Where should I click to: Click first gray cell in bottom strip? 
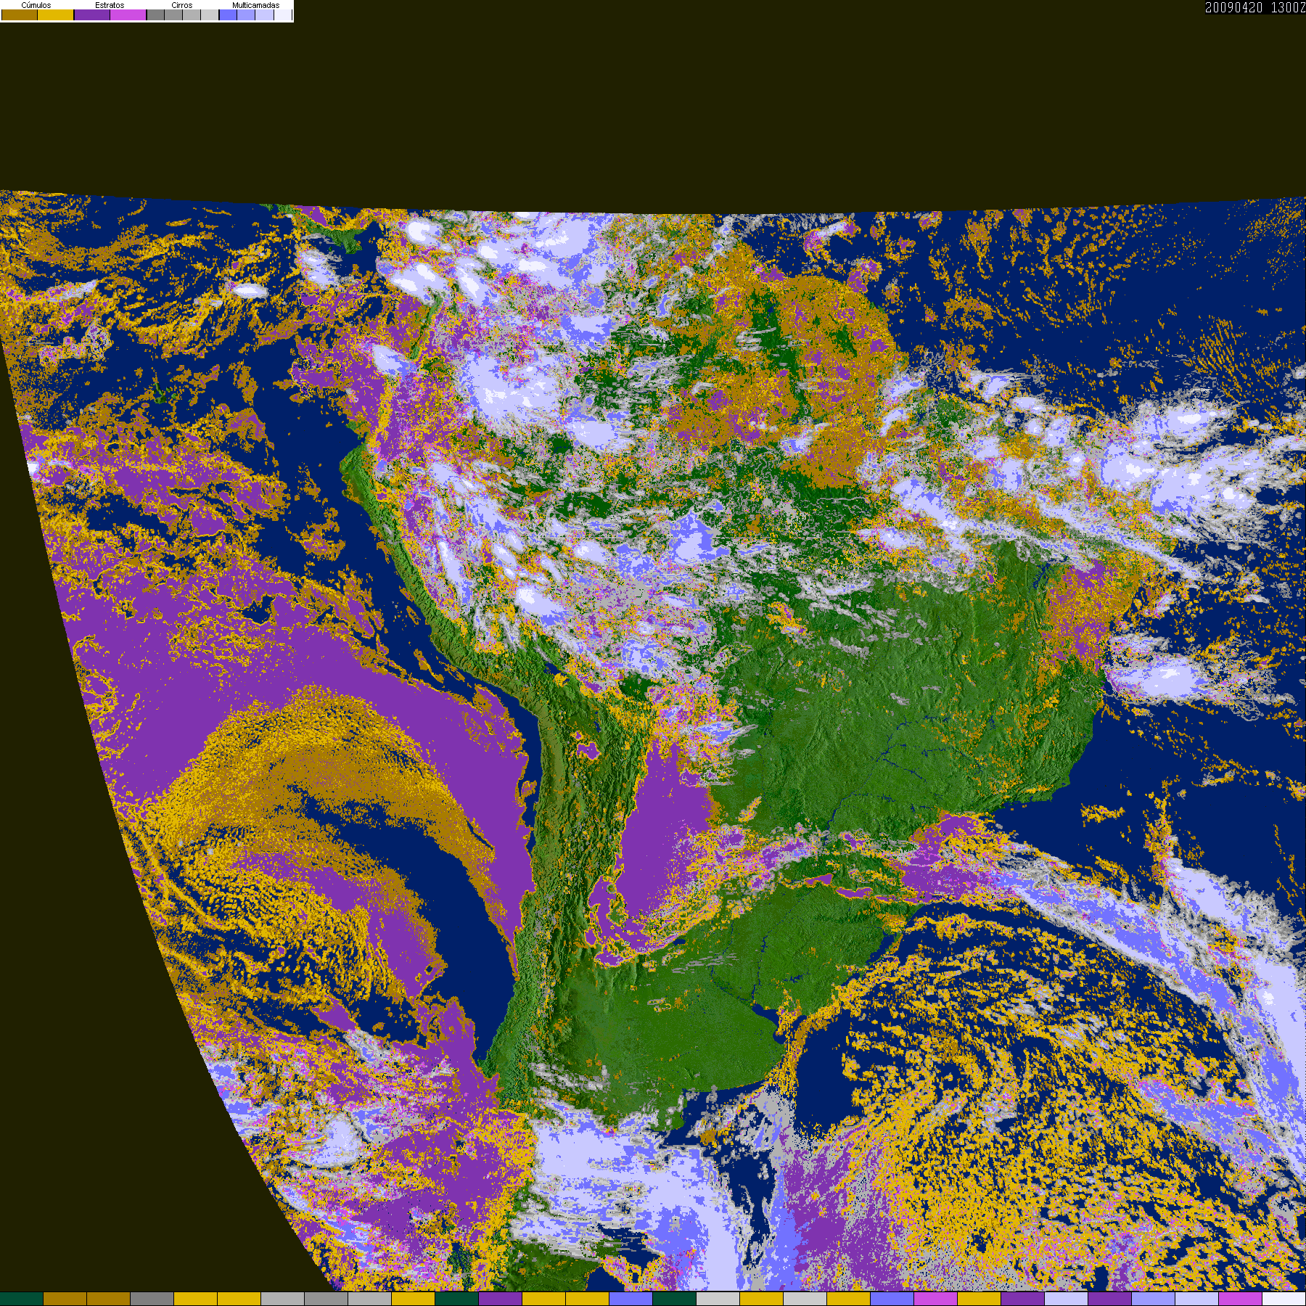point(152,1299)
